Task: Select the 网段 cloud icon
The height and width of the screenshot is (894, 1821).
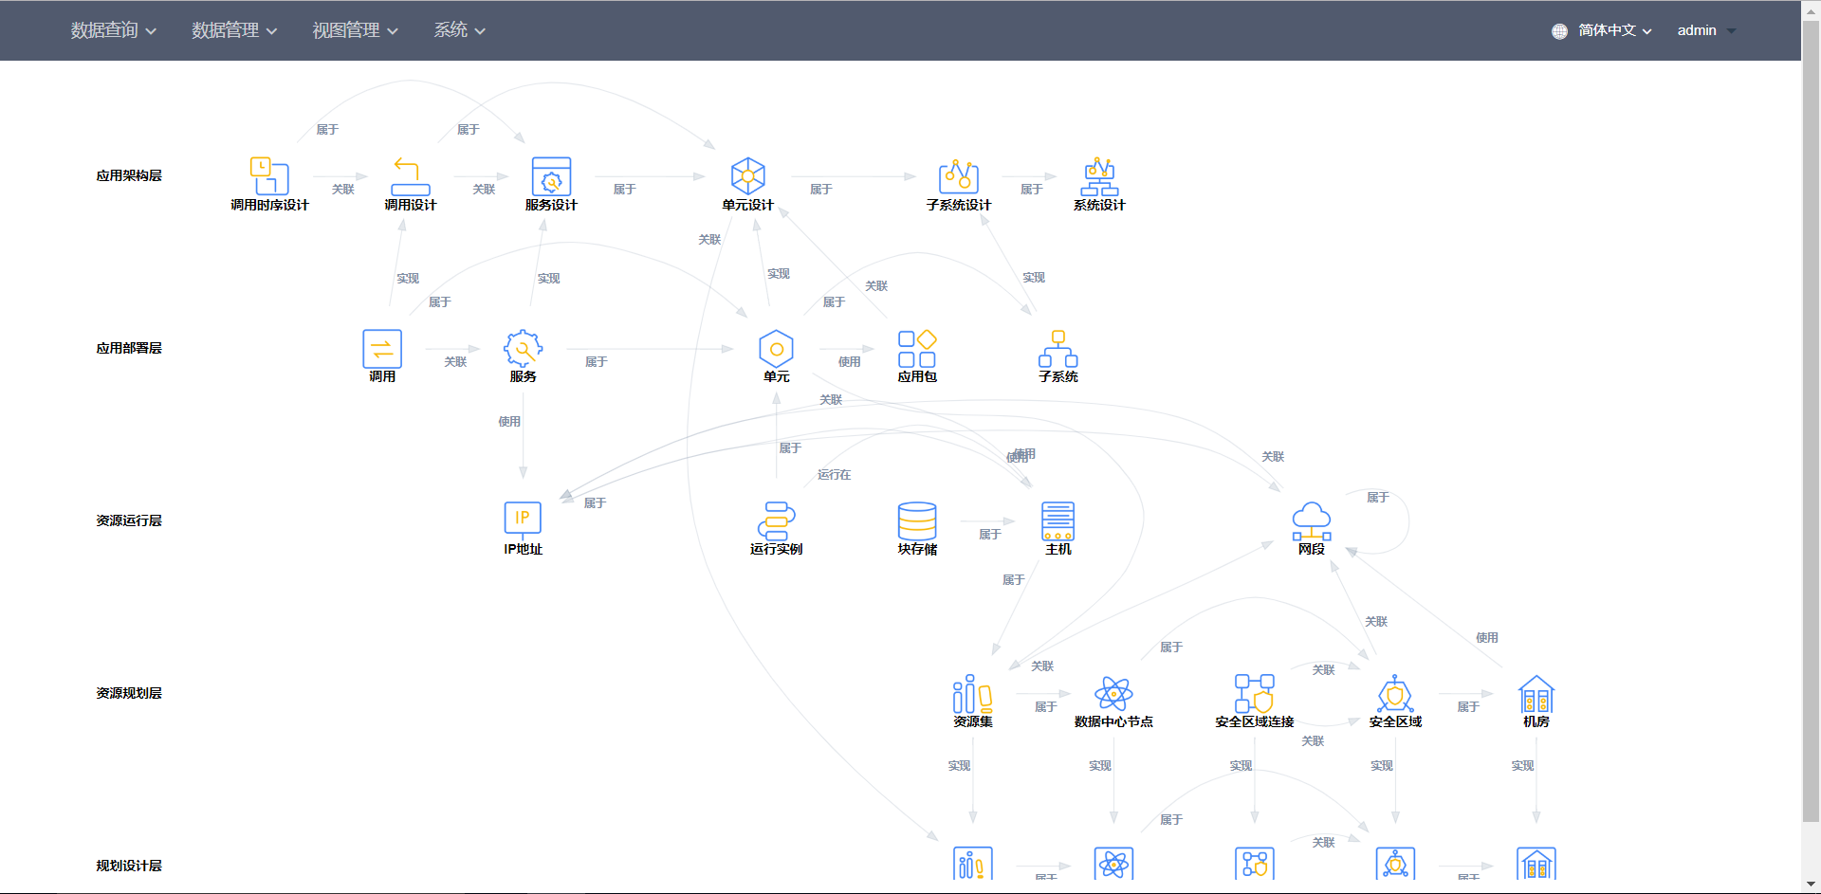Action: coord(1312,520)
